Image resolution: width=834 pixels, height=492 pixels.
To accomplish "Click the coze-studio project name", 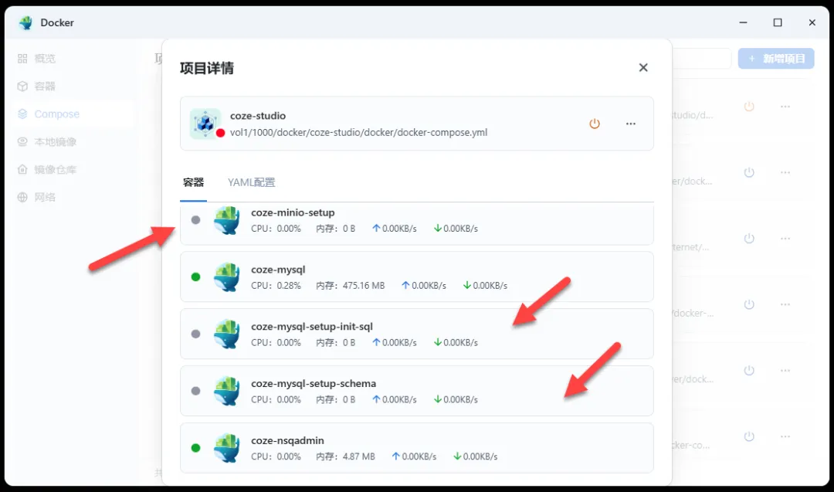I will tap(258, 115).
